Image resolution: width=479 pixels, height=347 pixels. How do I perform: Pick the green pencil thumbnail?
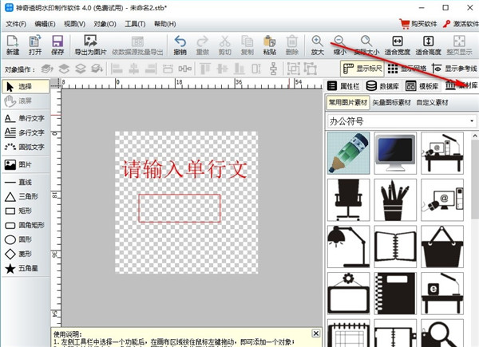pos(349,153)
